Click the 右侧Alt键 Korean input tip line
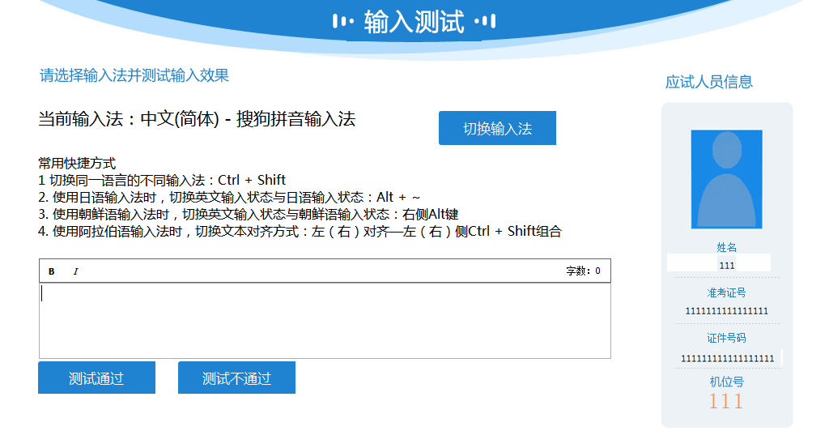 [248, 215]
